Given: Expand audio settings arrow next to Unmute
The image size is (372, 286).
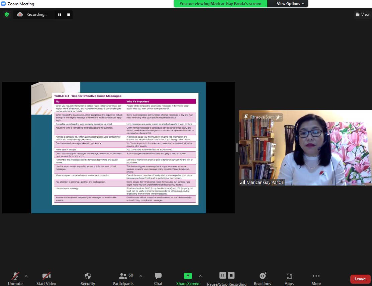Looking at the screenshot, I should point(26,276).
